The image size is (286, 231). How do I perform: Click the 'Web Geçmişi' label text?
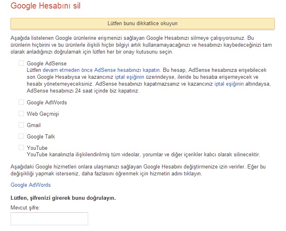[43, 114]
